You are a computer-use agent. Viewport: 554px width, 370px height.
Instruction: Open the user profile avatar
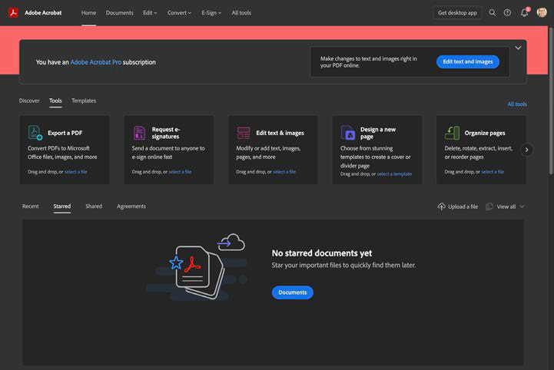[x=542, y=12]
